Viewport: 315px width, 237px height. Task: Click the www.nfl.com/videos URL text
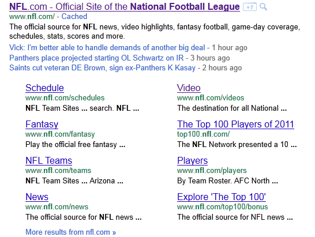tap(211, 98)
